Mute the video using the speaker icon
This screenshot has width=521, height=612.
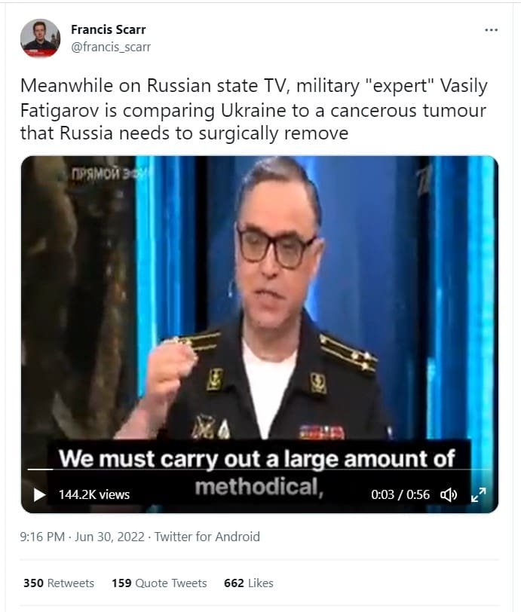tap(449, 495)
